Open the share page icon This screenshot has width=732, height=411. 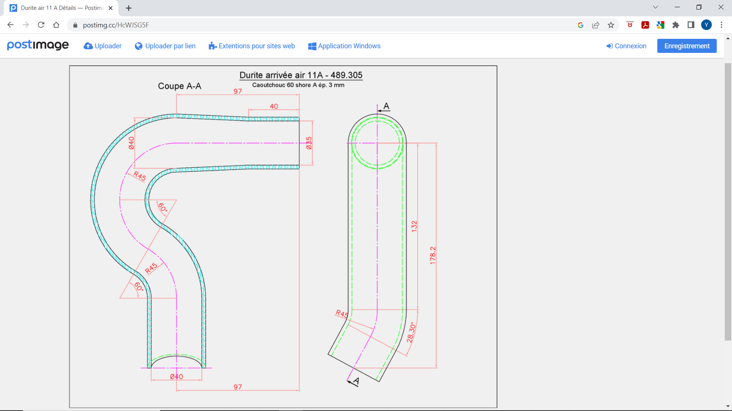tap(596, 25)
